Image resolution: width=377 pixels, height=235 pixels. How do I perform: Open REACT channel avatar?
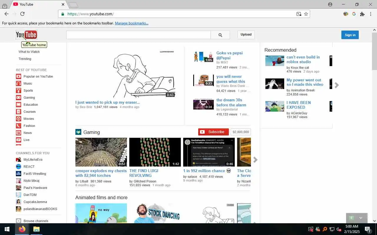19,167
